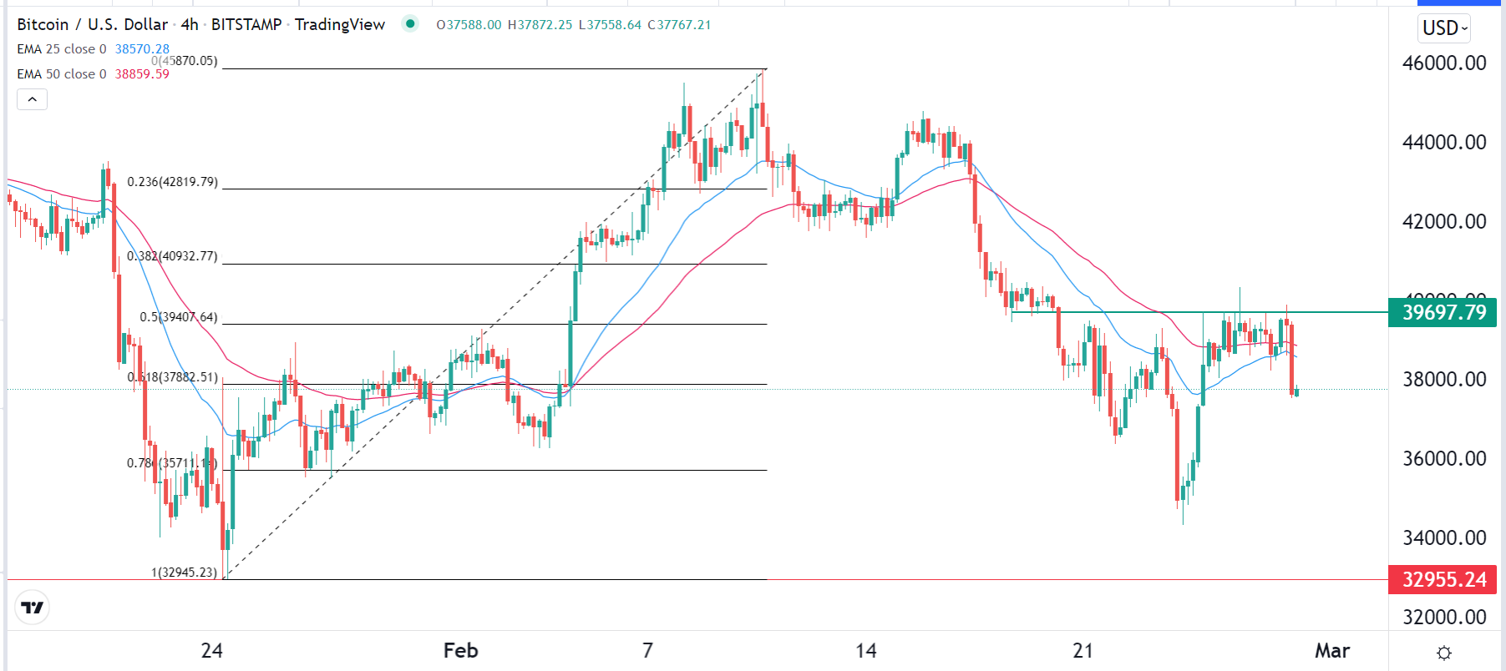Click the green 39697.79 price label
1506x671 pixels.
(x=1443, y=312)
